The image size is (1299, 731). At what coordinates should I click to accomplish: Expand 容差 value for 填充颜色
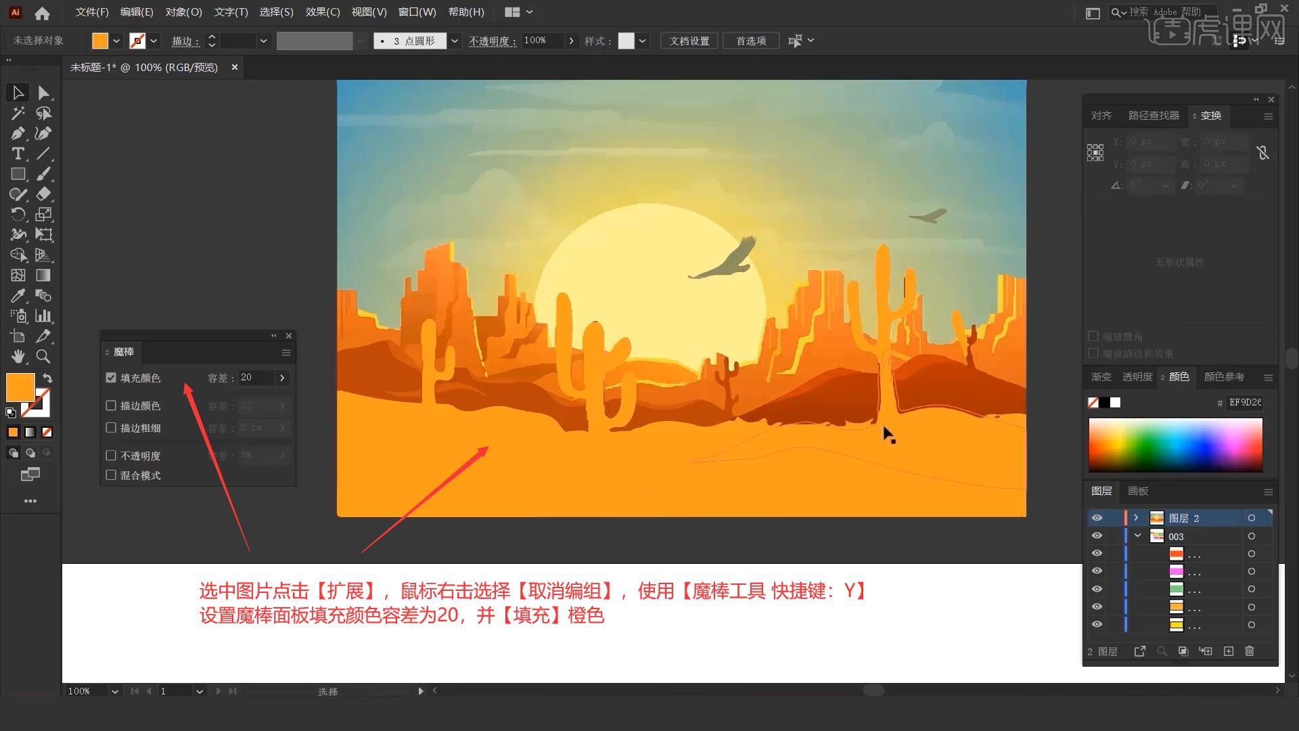coord(283,376)
